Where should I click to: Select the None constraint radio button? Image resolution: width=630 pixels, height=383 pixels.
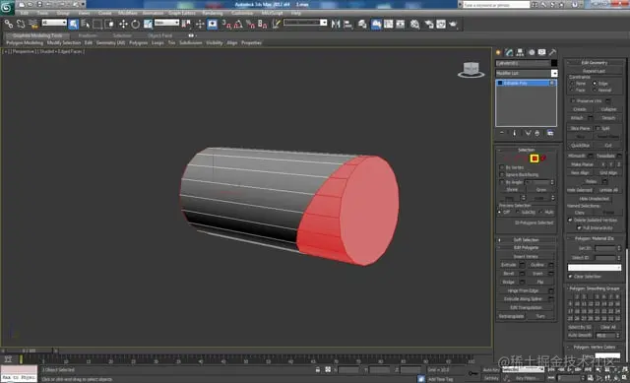[x=573, y=83]
